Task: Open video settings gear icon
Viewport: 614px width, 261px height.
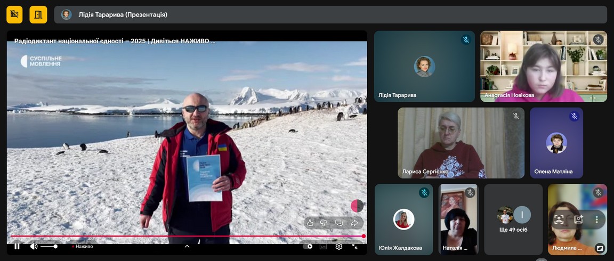Action: 338,246
